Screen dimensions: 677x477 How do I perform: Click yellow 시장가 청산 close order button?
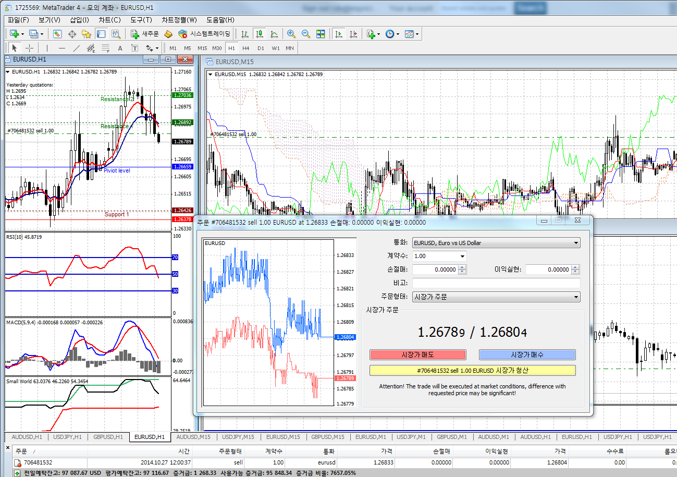(473, 371)
